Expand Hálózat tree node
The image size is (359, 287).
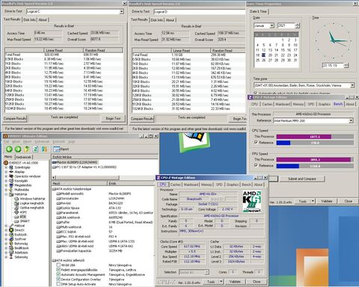pos(6,226)
